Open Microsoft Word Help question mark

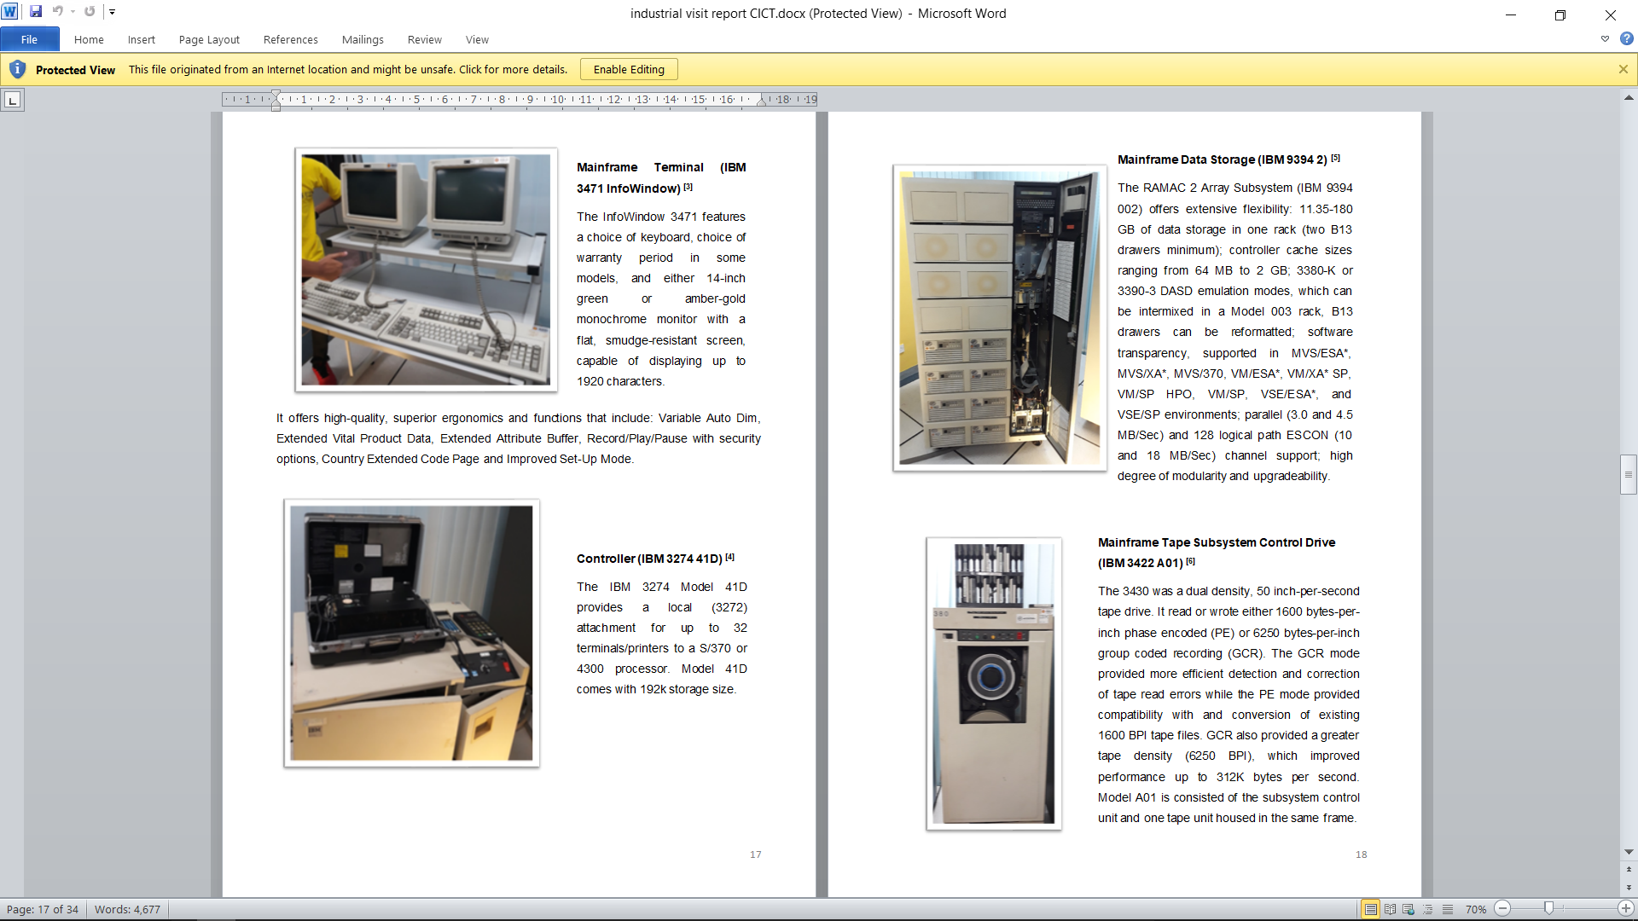click(x=1627, y=39)
